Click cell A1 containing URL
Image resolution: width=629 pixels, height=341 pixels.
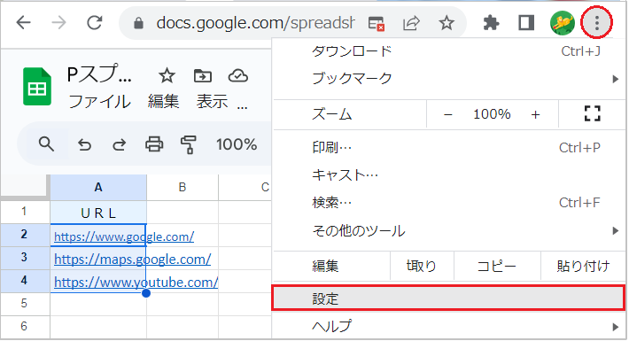(x=98, y=213)
